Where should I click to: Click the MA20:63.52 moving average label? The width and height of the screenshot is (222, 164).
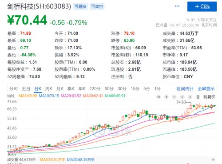pyautogui.click(x=71, y=96)
